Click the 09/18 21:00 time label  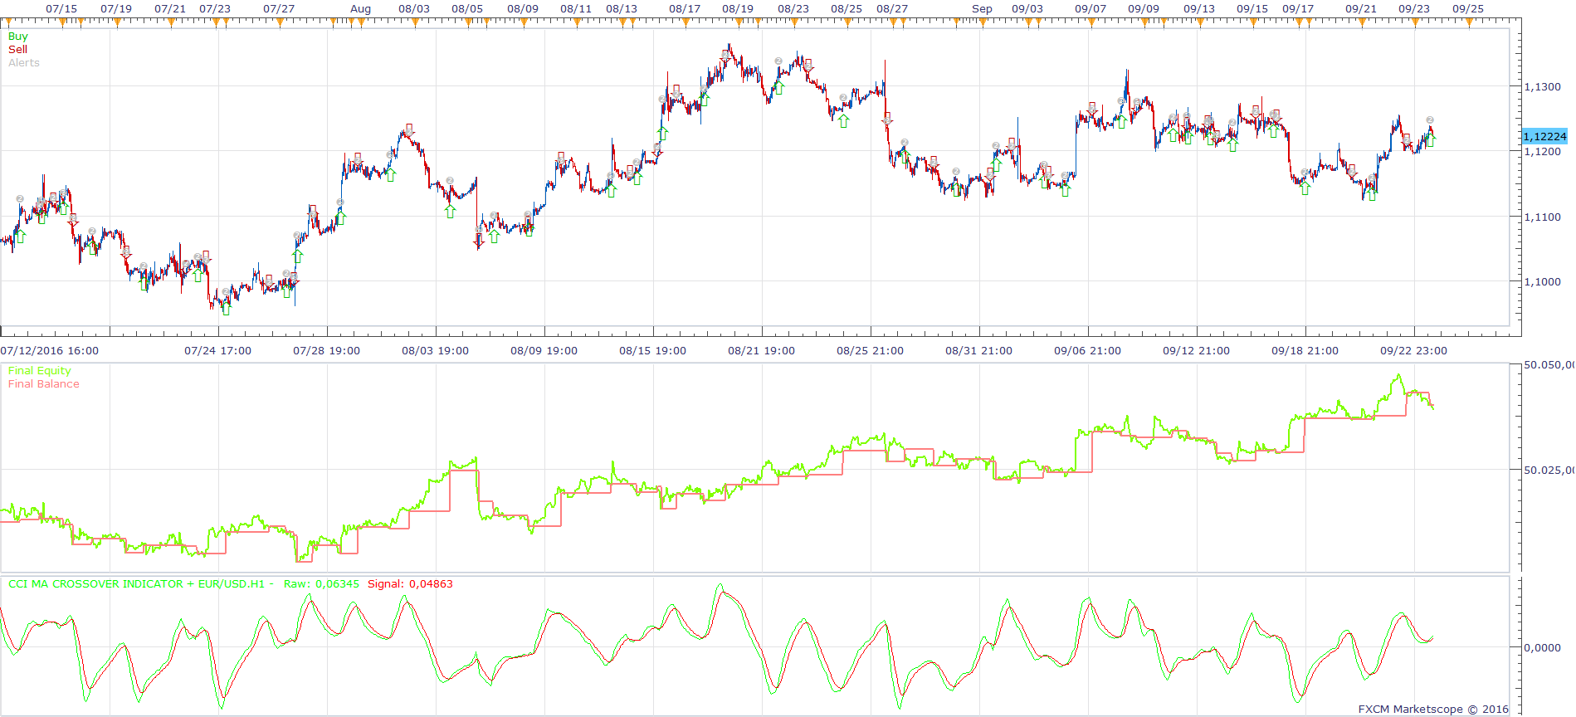click(x=1305, y=351)
